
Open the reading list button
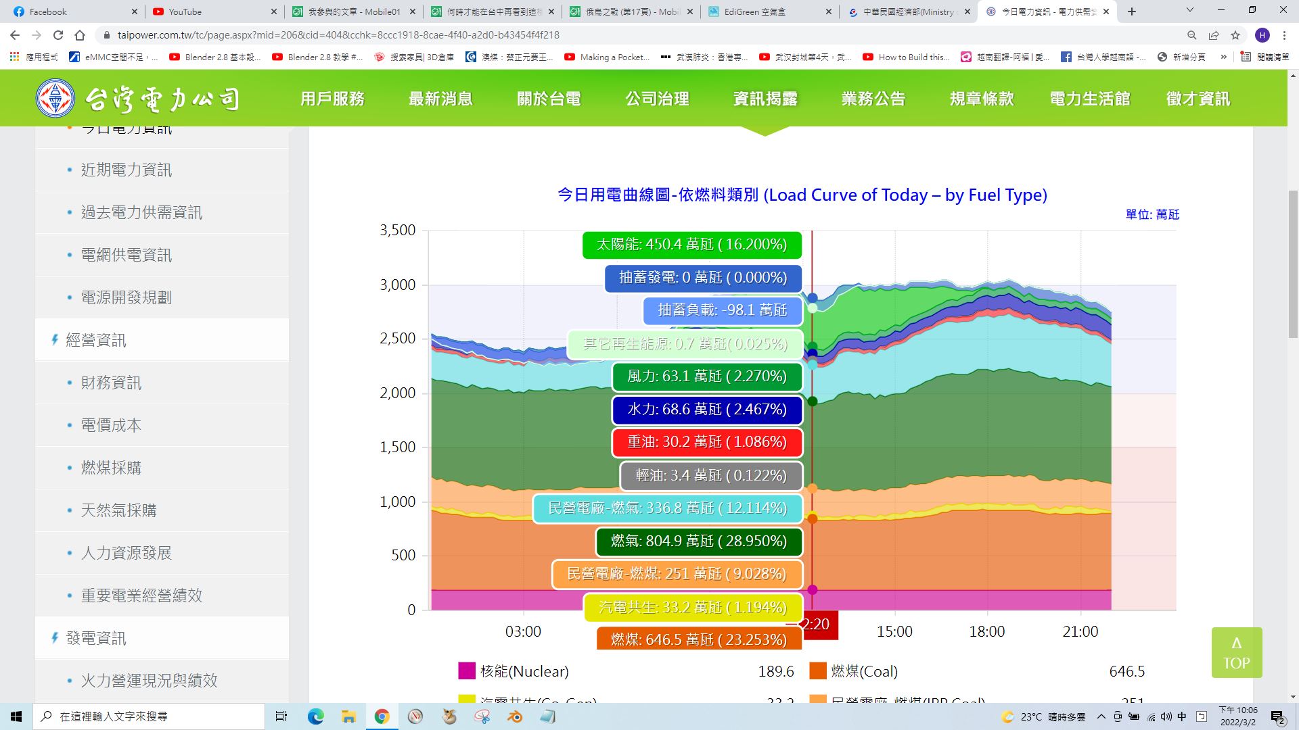1265,57
